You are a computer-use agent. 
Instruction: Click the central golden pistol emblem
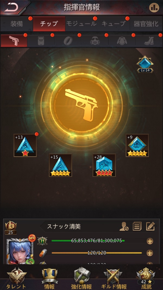81,105
